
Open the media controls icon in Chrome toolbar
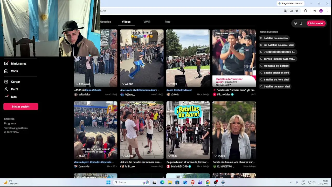pos(315,11)
